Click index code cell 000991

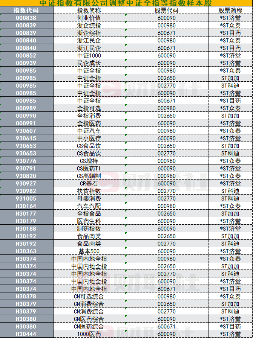(x=26, y=123)
